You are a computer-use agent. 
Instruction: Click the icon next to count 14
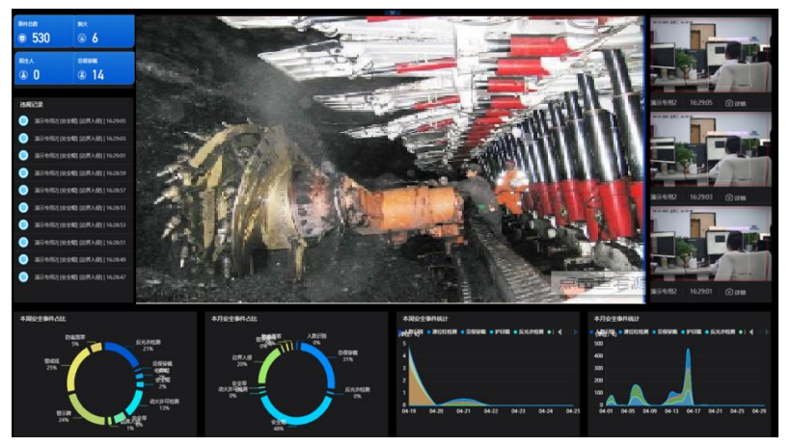pyautogui.click(x=82, y=74)
